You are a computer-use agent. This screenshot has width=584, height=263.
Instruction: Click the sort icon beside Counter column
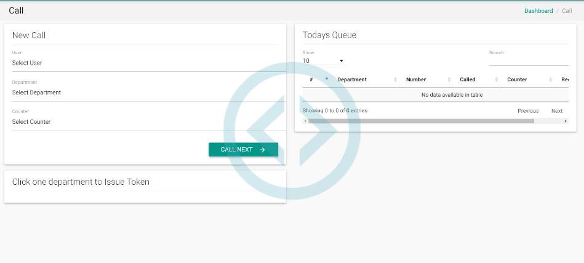pos(550,79)
